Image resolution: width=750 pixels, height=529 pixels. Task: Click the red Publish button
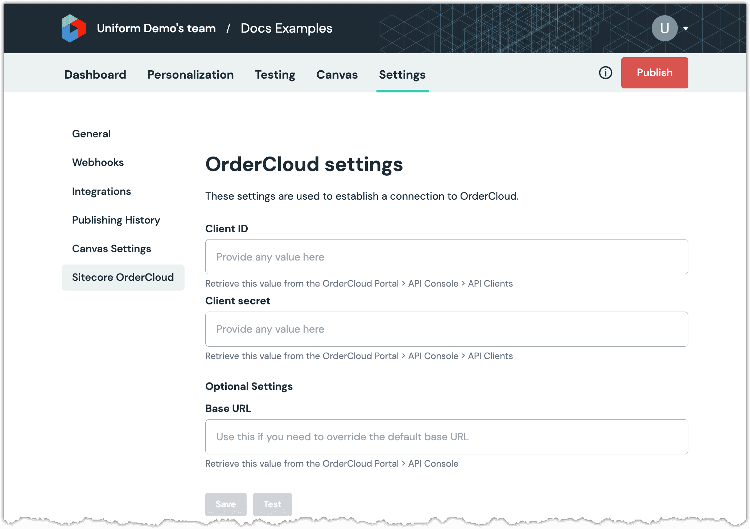click(655, 73)
